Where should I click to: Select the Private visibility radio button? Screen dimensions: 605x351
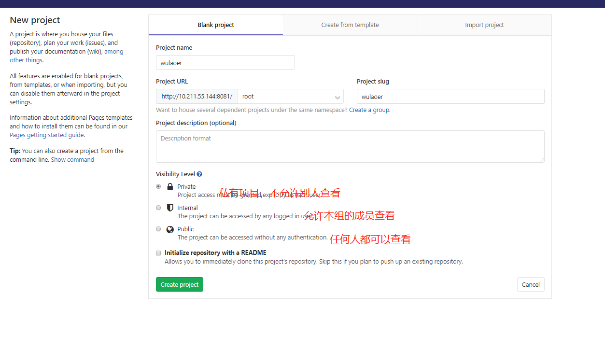point(158,186)
